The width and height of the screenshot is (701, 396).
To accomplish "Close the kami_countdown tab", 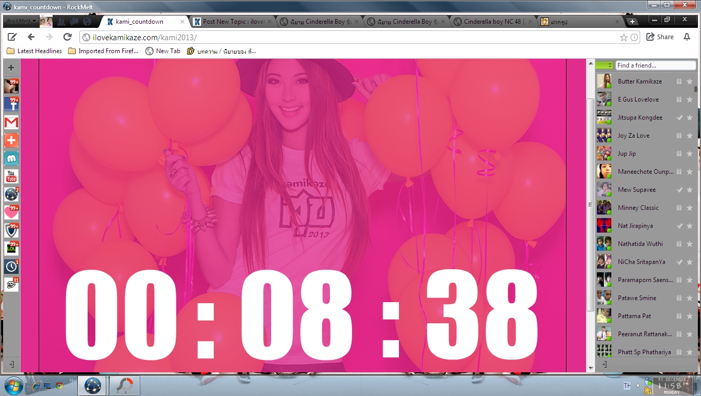I will [182, 22].
